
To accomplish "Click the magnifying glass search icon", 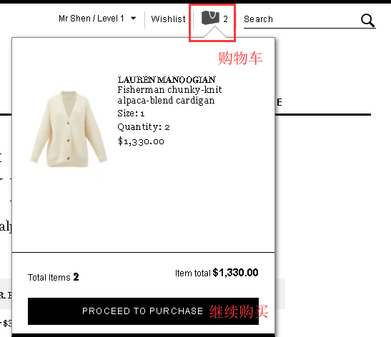I will pos(368,21).
